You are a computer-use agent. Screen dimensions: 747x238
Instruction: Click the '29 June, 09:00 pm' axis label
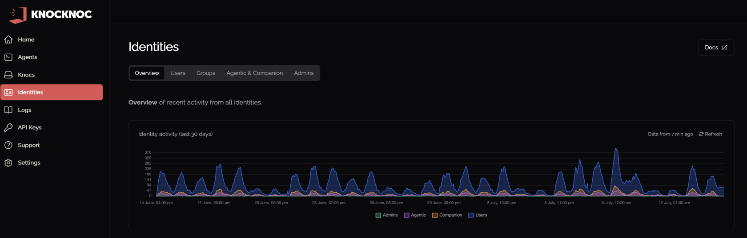pyautogui.click(x=444, y=203)
